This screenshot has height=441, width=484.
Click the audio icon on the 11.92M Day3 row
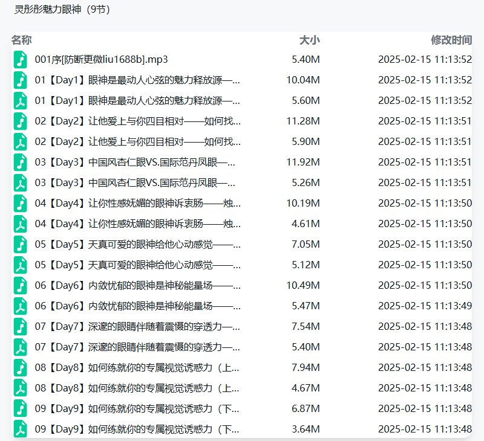point(21,163)
